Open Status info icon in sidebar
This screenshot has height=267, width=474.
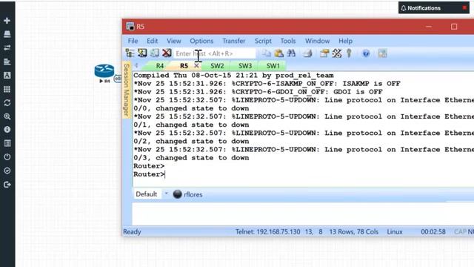point(7,130)
